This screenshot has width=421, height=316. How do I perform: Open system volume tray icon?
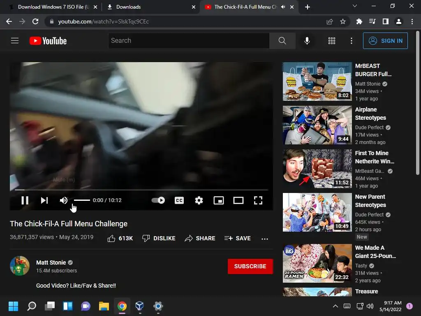point(370,306)
